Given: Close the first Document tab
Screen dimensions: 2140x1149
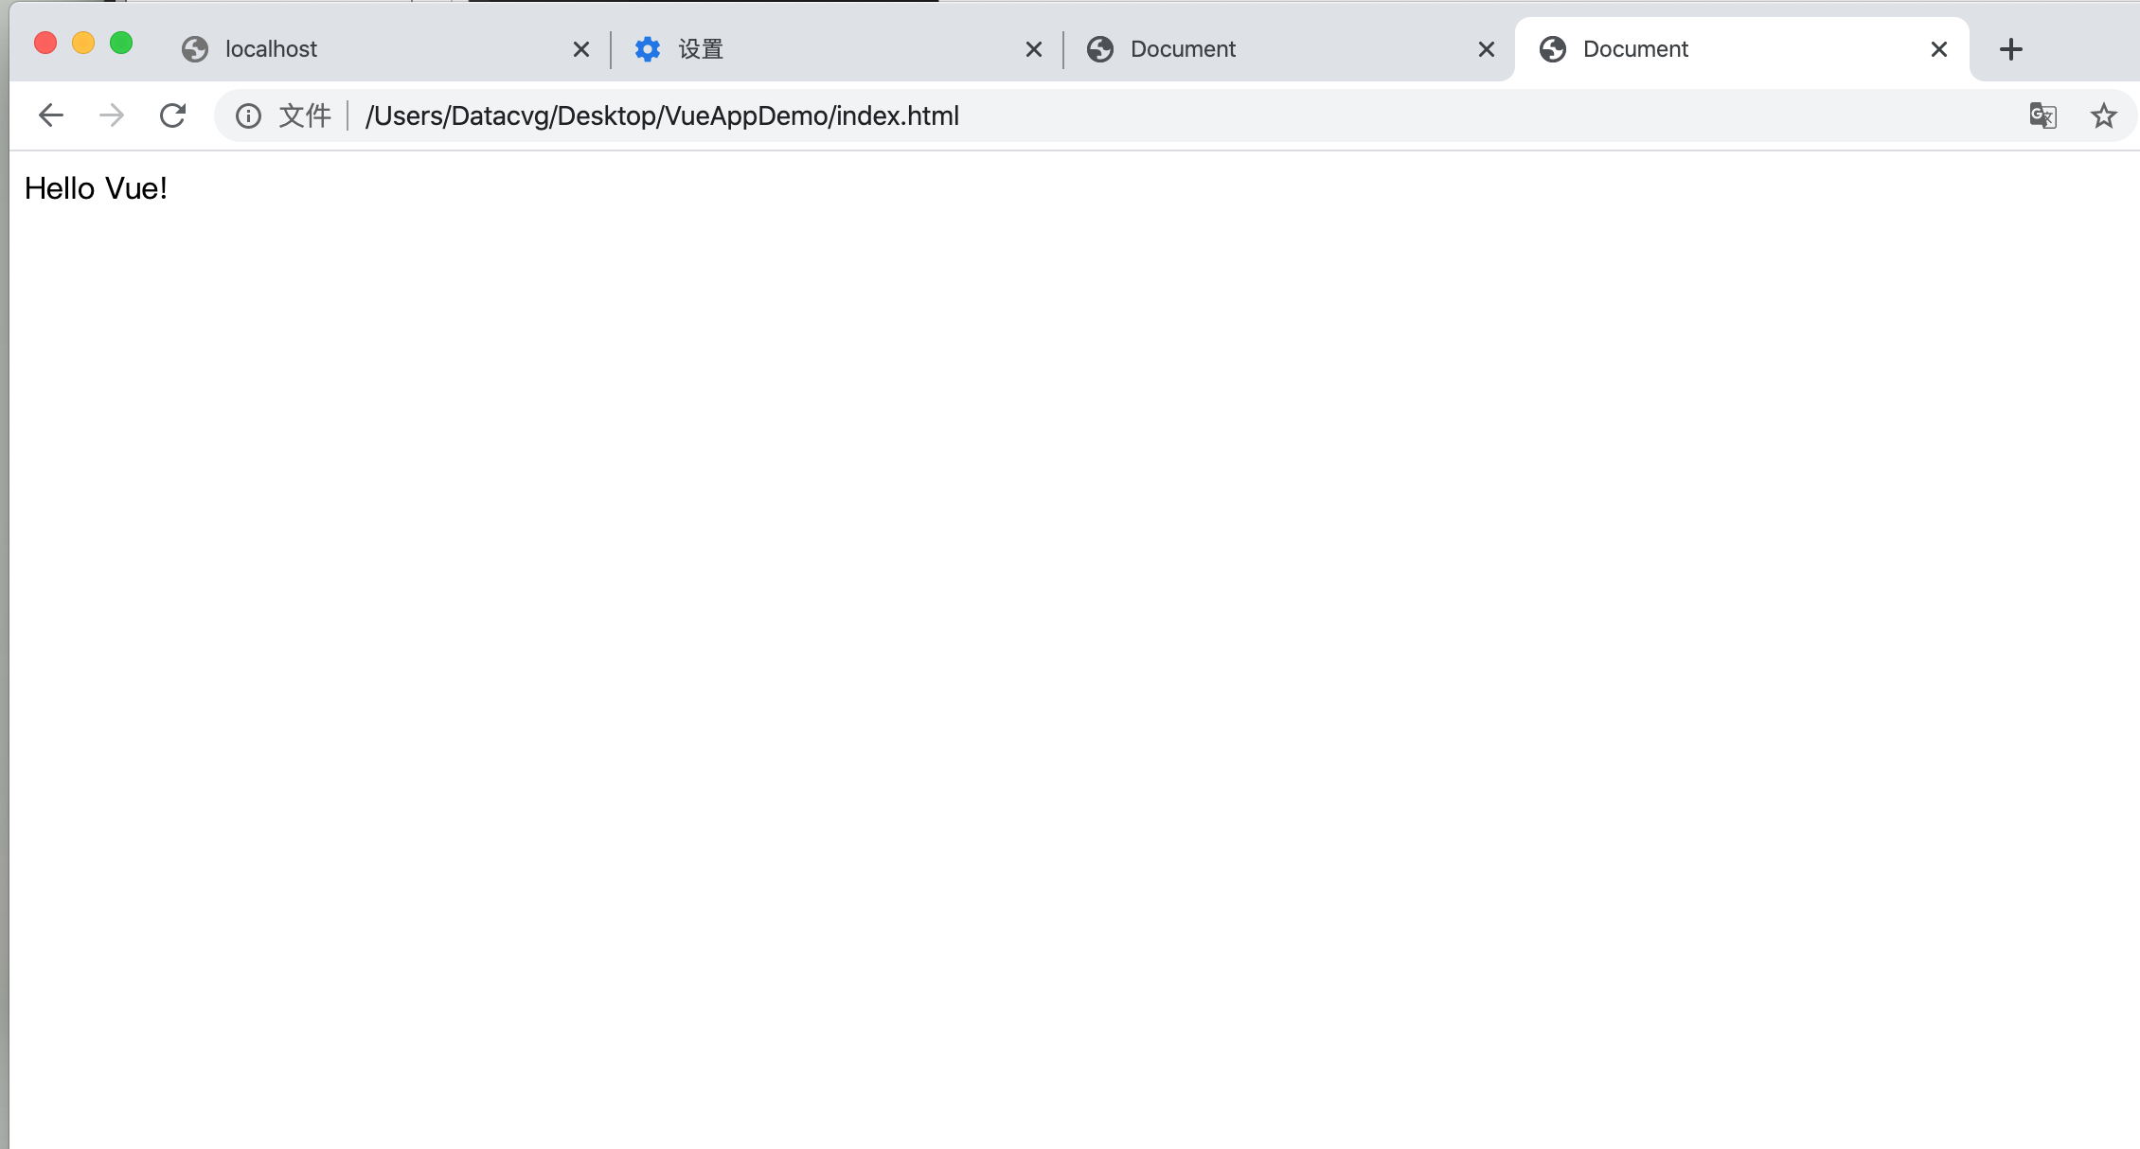Looking at the screenshot, I should (1485, 48).
